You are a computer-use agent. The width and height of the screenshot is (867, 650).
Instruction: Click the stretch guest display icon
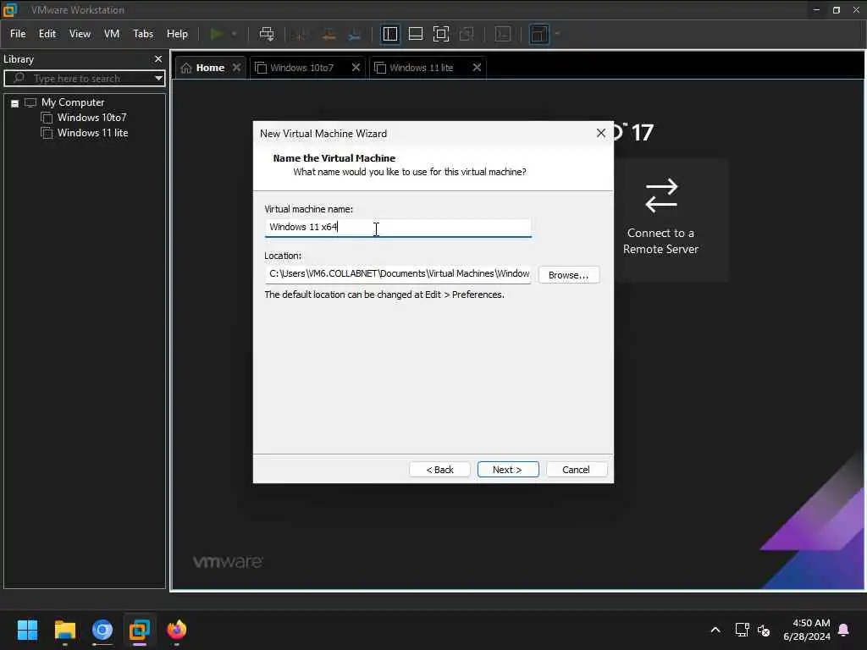click(539, 34)
